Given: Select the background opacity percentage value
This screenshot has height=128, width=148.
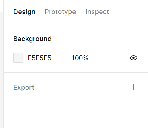Looking at the screenshot, I should point(80,58).
